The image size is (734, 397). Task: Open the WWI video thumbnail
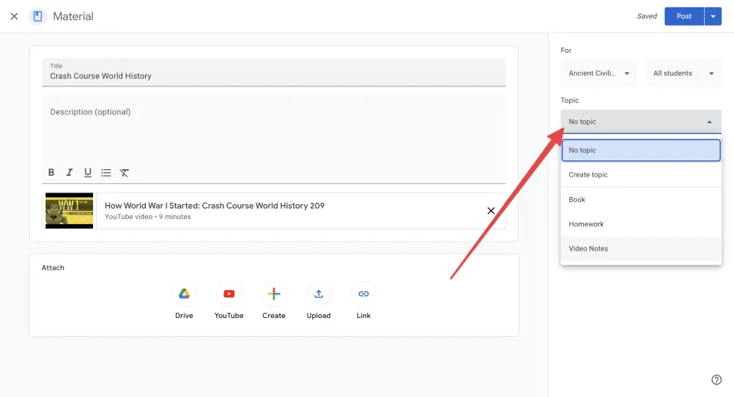[70, 211]
